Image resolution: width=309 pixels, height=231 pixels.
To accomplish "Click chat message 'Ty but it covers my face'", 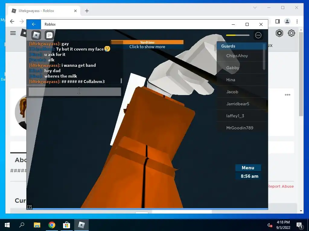I will click(x=80, y=49).
